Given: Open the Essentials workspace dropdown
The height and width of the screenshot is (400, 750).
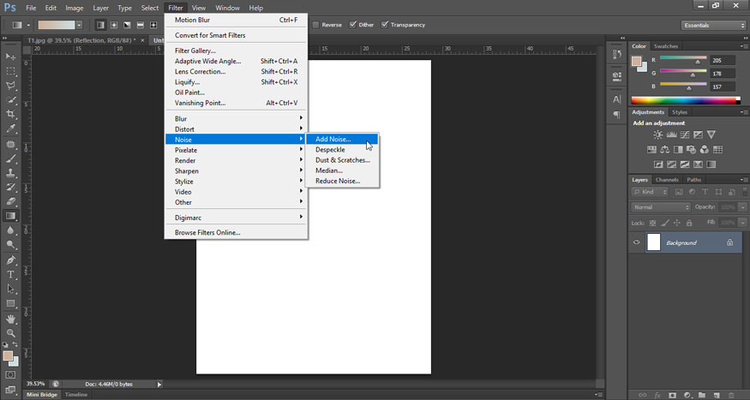Looking at the screenshot, I should click(713, 25).
